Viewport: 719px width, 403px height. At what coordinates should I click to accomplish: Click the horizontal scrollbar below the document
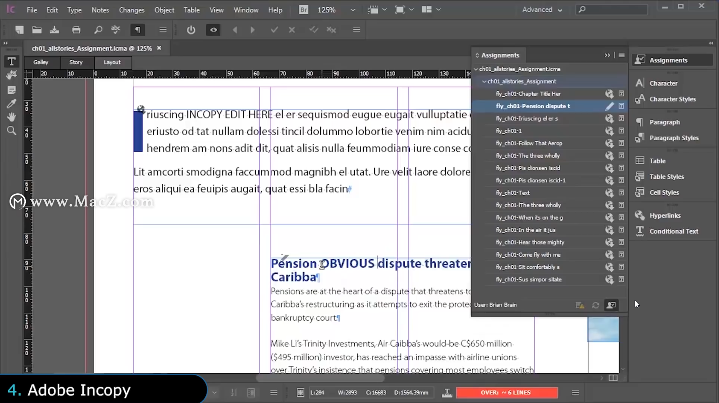click(x=320, y=378)
